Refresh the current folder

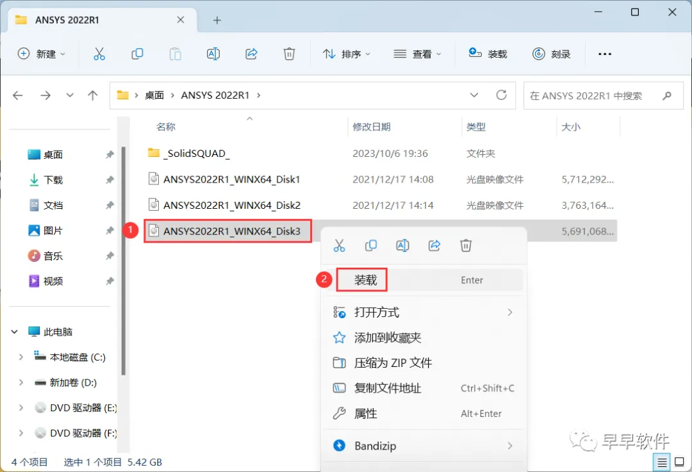[501, 95]
